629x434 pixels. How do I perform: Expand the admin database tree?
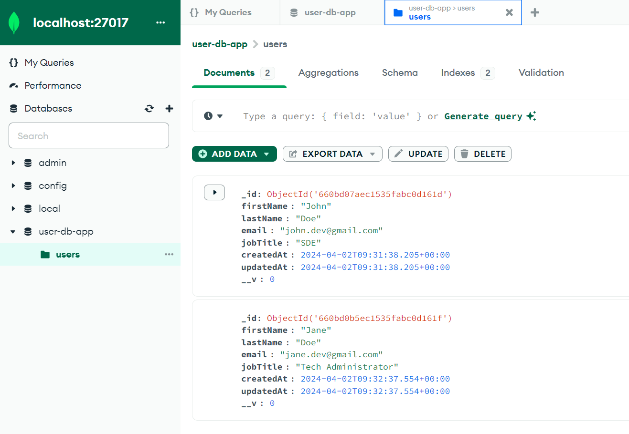point(13,163)
